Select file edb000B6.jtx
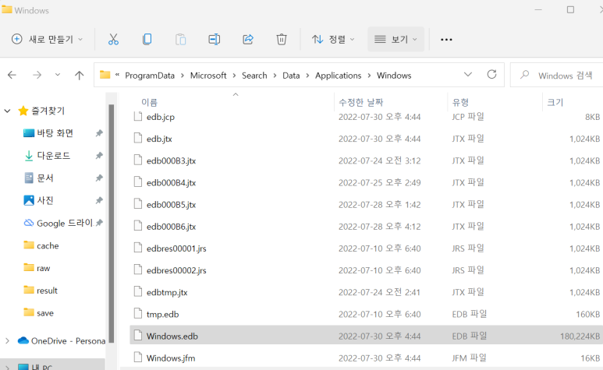This screenshot has width=603, height=370. point(171,227)
